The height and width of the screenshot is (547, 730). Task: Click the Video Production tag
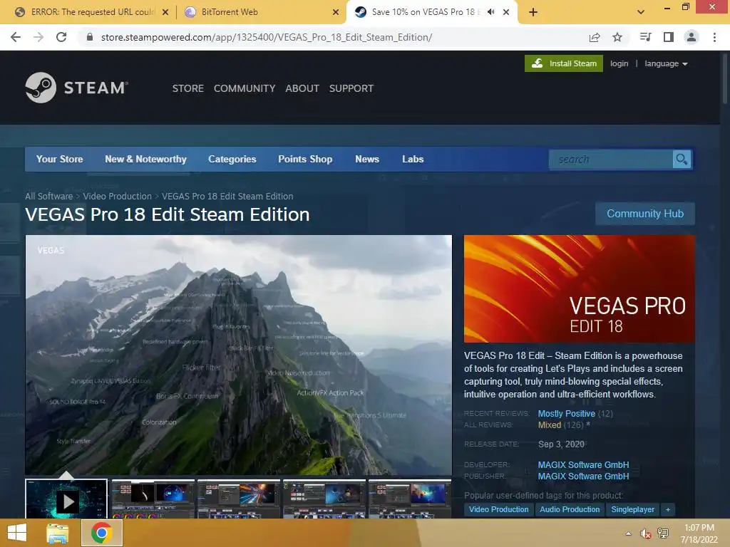(498, 509)
